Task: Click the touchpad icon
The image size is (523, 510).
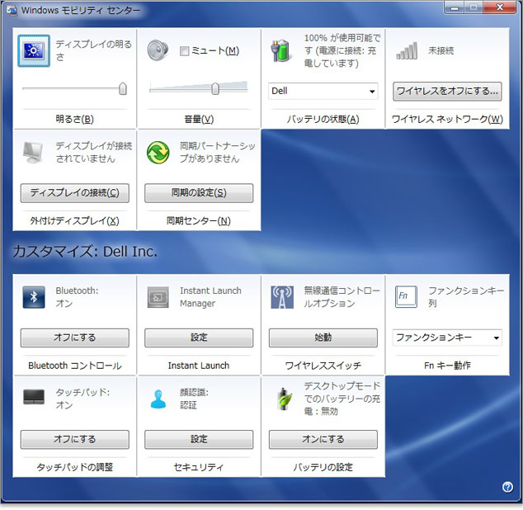Action: (x=34, y=397)
